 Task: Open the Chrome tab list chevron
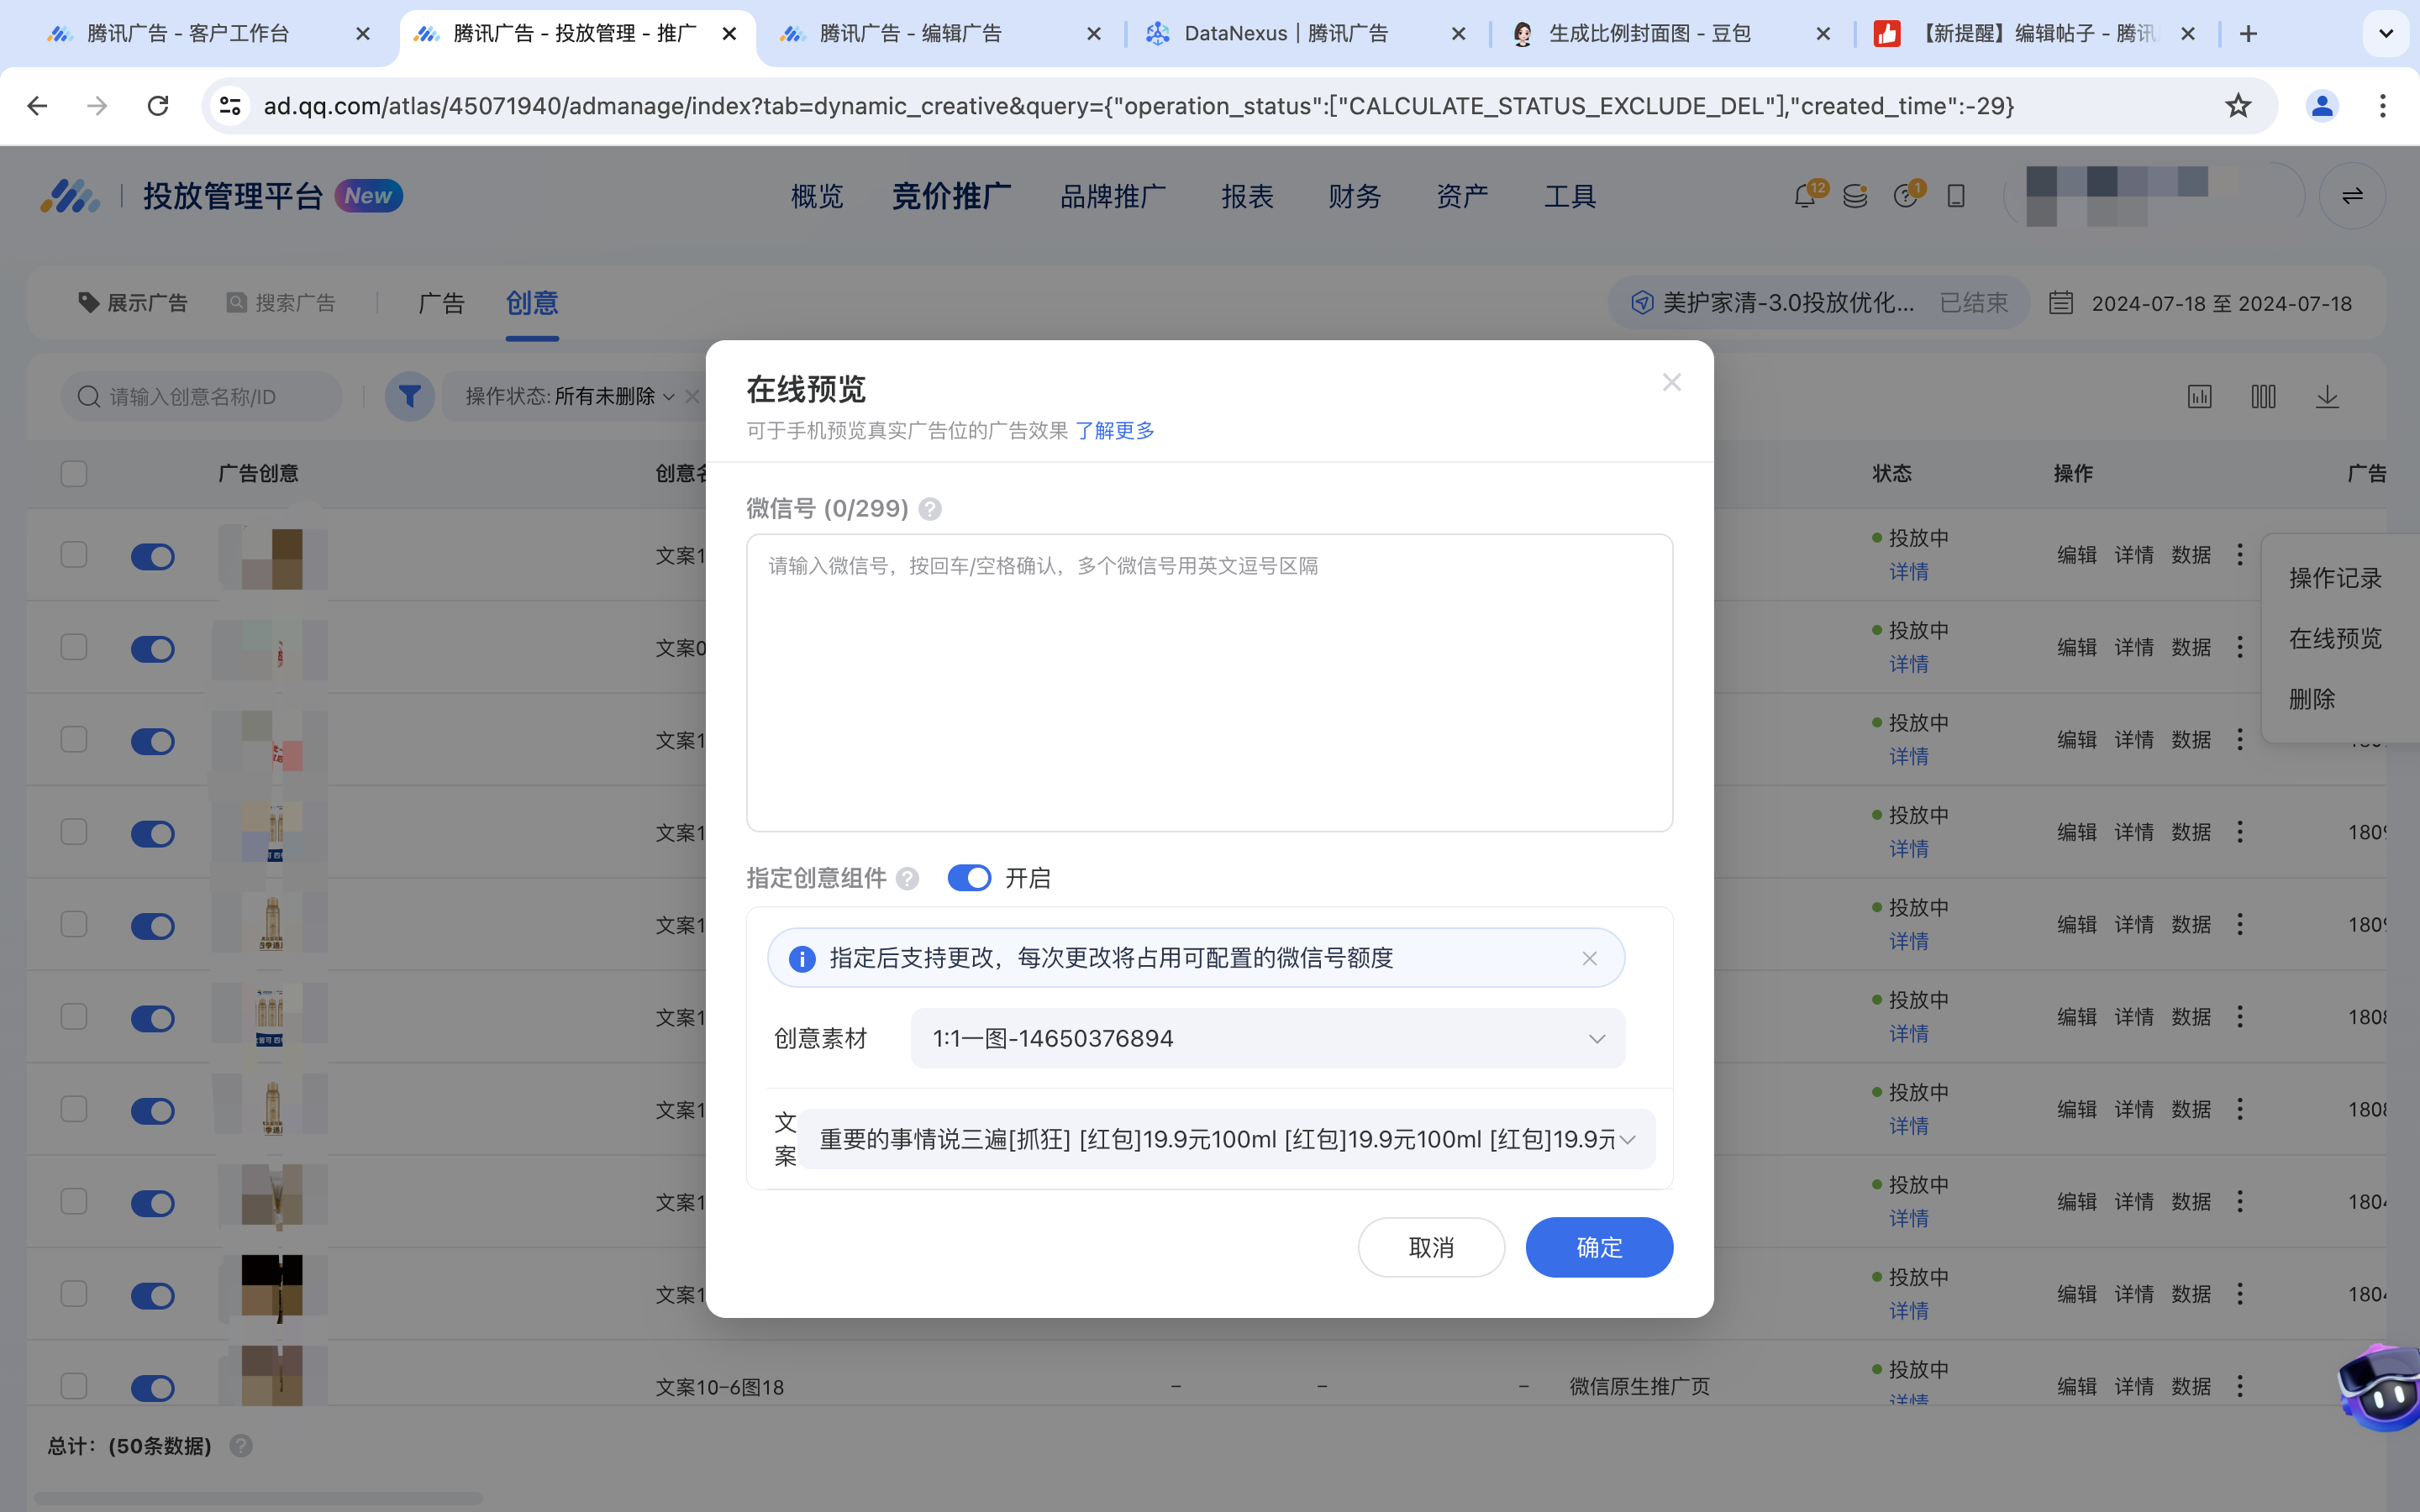(2386, 34)
